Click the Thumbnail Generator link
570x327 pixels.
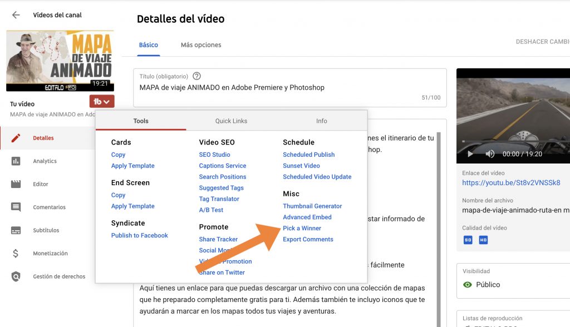(x=312, y=206)
